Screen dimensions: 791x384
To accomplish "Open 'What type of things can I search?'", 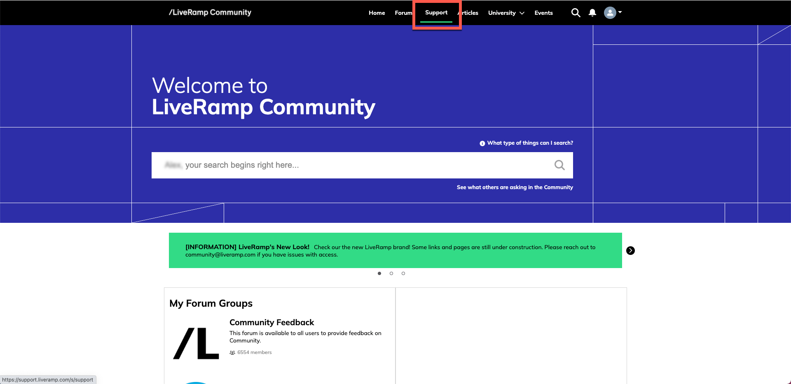I will pos(530,143).
